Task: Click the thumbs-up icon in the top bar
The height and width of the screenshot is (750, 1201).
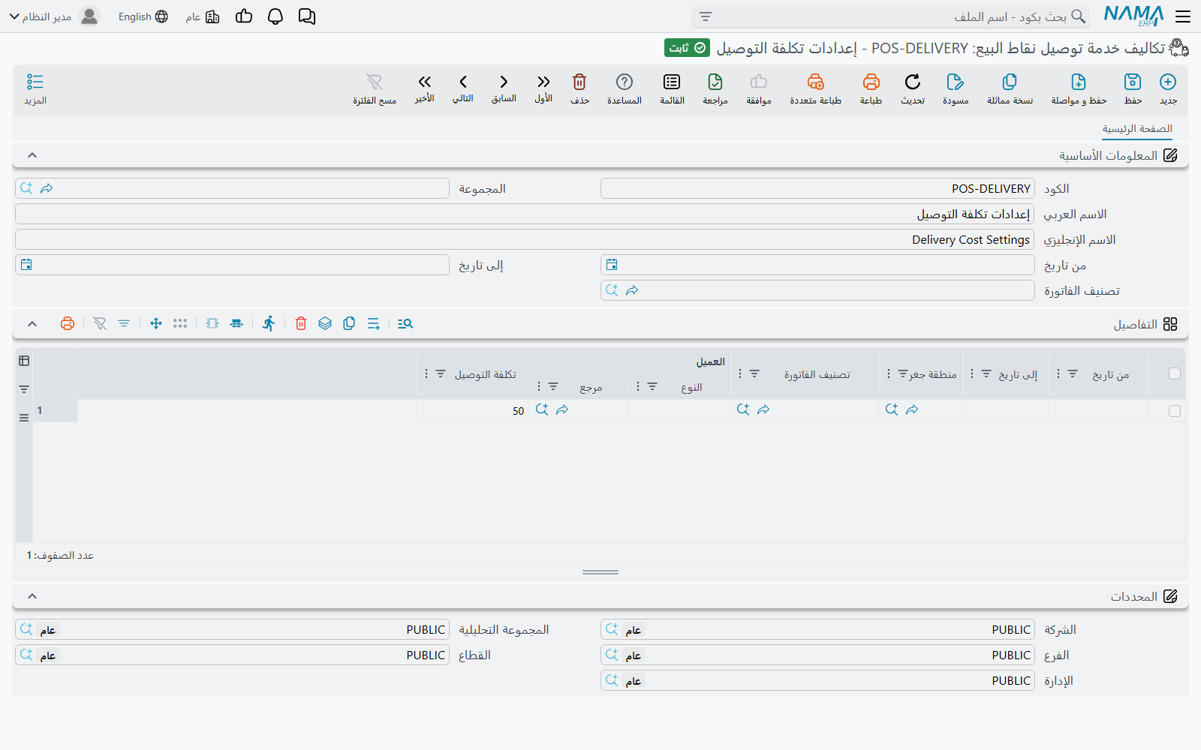Action: 244,16
